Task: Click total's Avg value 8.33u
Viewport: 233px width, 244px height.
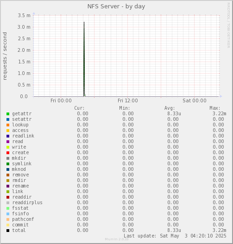Action: [x=174, y=230]
